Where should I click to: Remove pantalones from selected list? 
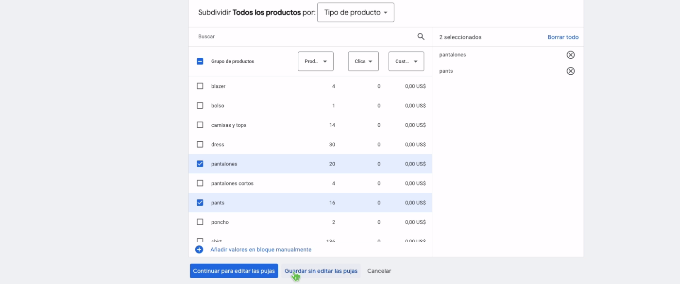[x=571, y=55]
